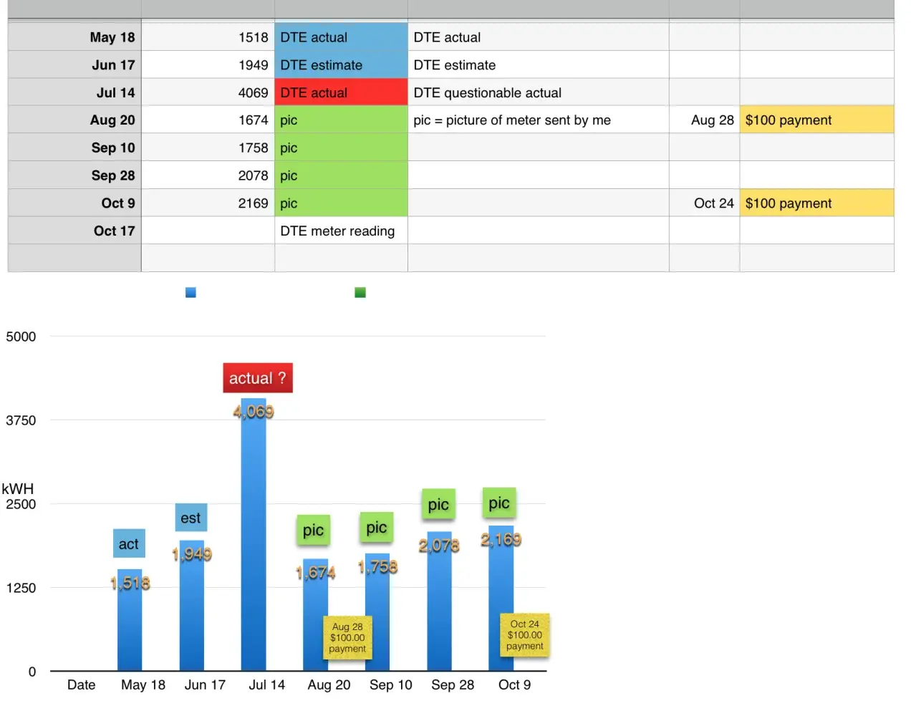Click the 'DTE meter reading' cell
This screenshot has width=911, height=716.
[341, 231]
